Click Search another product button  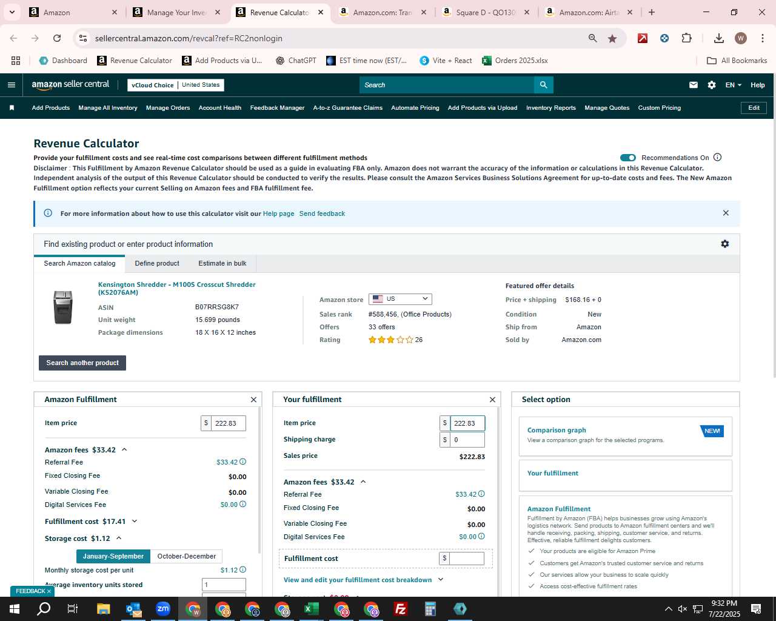(82, 363)
